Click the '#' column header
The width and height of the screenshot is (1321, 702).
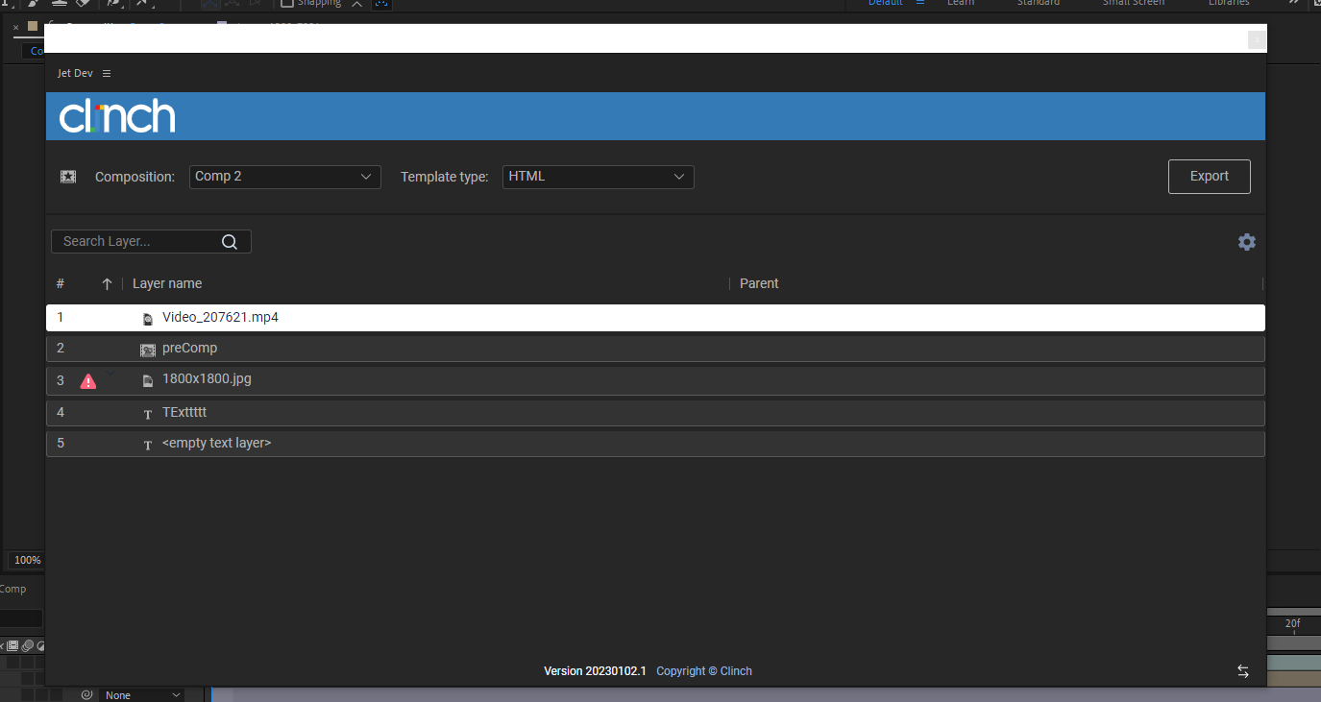pyautogui.click(x=61, y=283)
